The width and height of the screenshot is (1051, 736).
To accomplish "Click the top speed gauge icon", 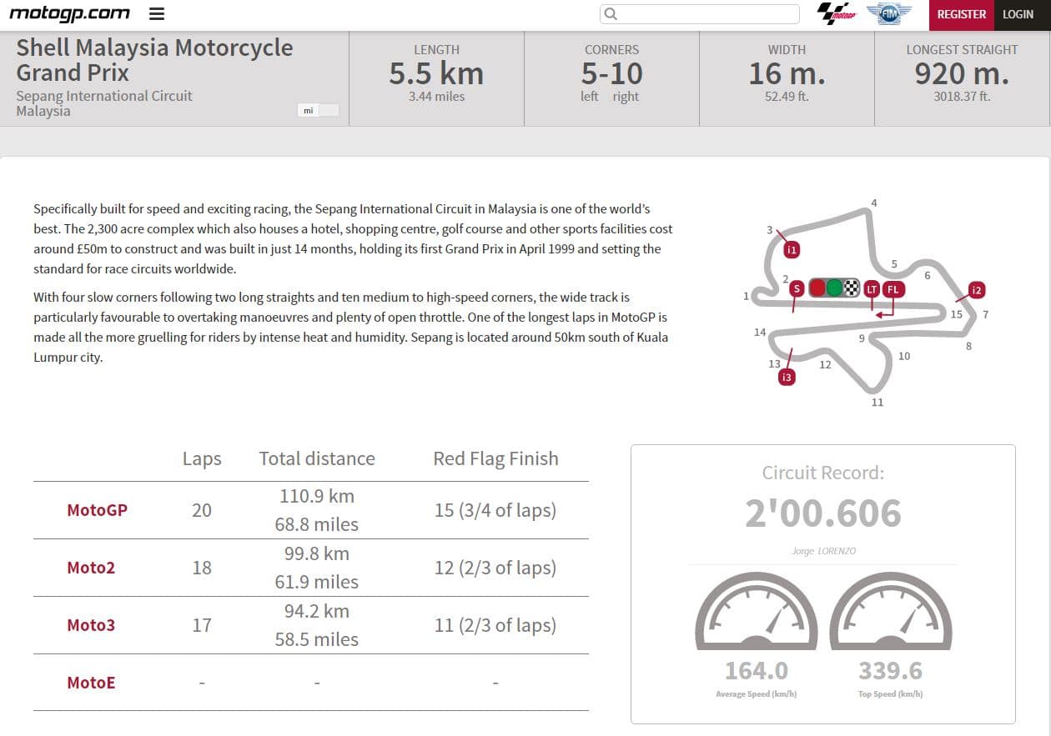I will [891, 611].
